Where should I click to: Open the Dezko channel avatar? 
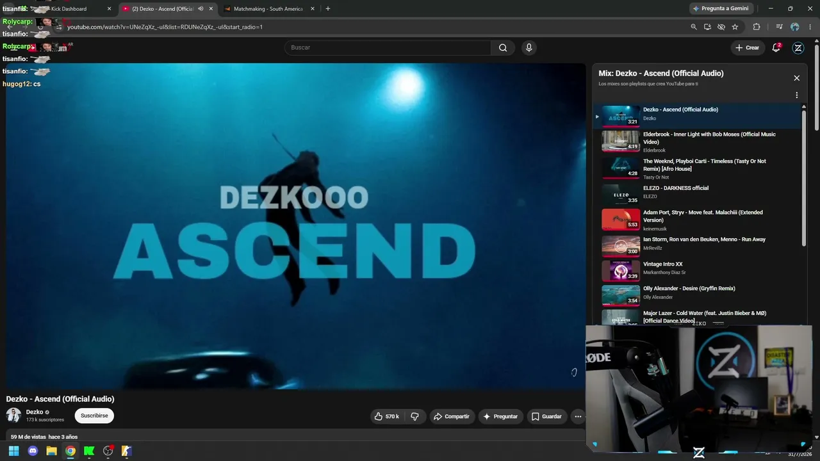pos(13,416)
